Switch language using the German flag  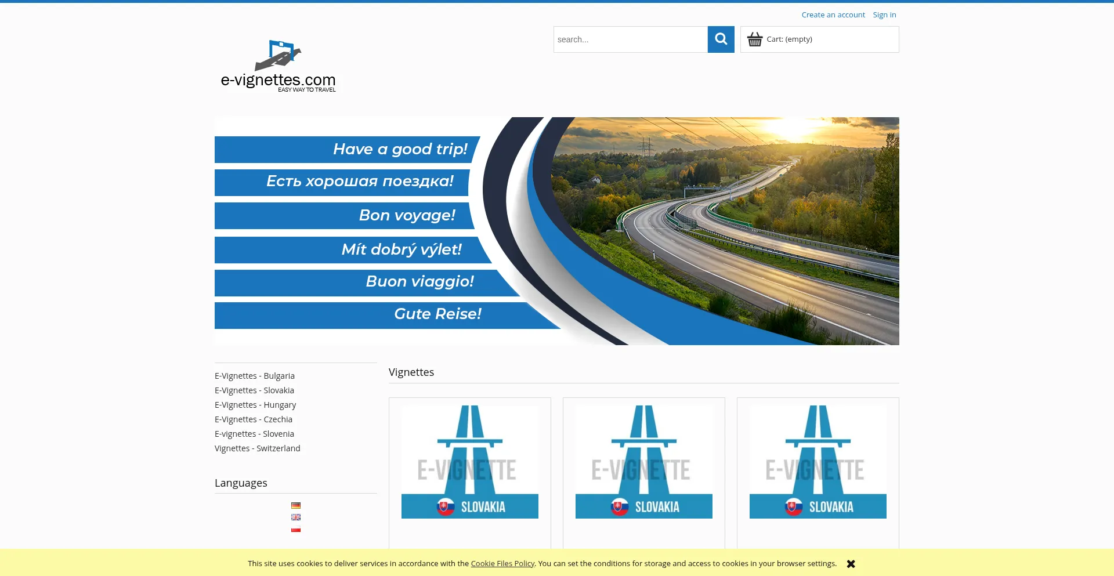[x=296, y=505]
